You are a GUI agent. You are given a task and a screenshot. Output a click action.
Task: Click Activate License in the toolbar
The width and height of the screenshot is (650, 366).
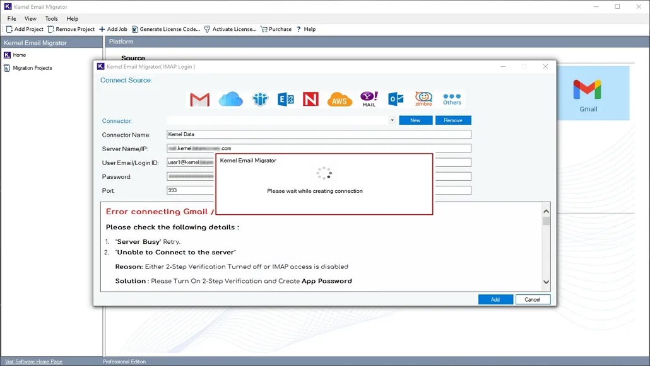(231, 28)
